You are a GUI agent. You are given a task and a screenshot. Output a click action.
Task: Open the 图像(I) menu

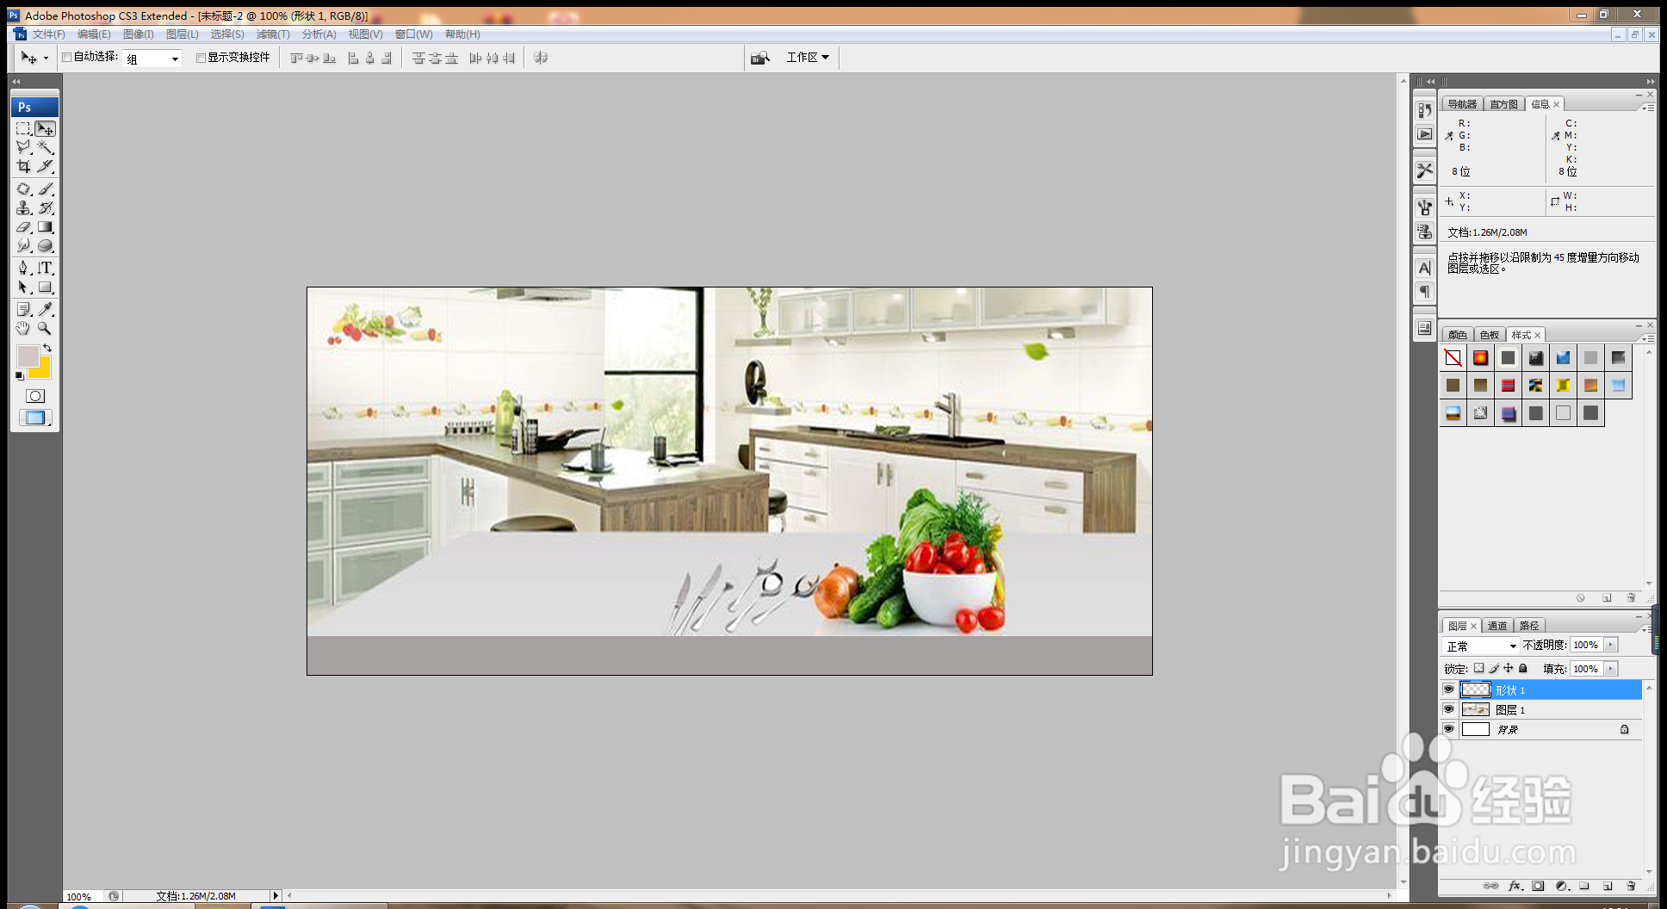[x=138, y=34]
